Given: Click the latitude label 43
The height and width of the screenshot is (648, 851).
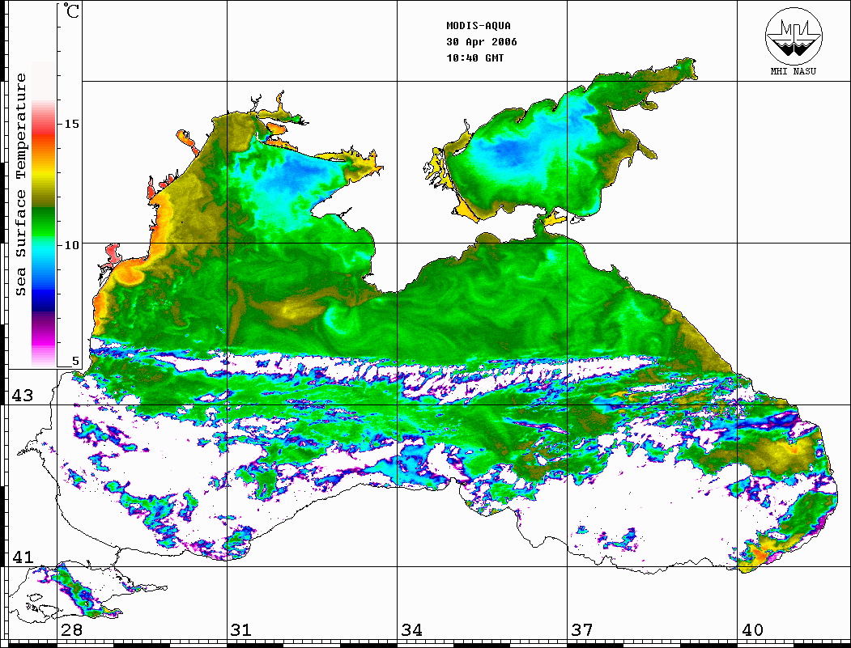Looking at the screenshot, I should pyautogui.click(x=22, y=396).
